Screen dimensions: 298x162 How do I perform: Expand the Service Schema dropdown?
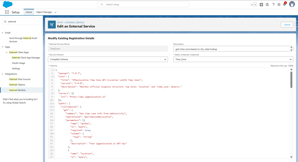[x=108, y=59]
